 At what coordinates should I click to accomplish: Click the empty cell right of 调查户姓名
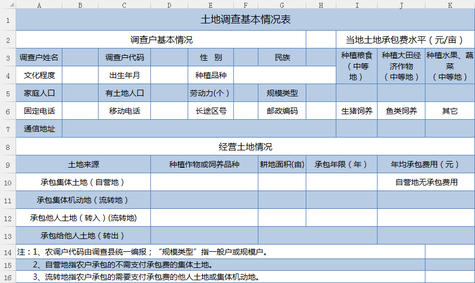click(80, 57)
